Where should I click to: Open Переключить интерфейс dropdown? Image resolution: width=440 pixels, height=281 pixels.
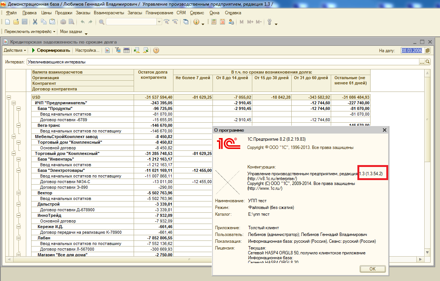30,32
